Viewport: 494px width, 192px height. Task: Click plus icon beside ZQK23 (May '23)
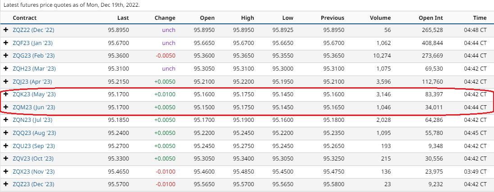coord(6,94)
